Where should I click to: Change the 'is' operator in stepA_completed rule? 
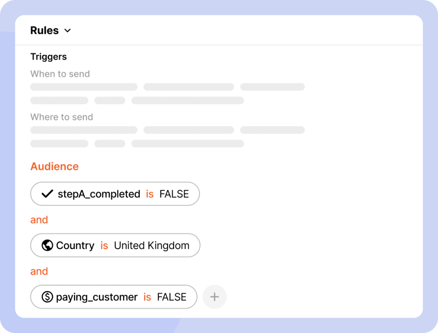(150, 194)
